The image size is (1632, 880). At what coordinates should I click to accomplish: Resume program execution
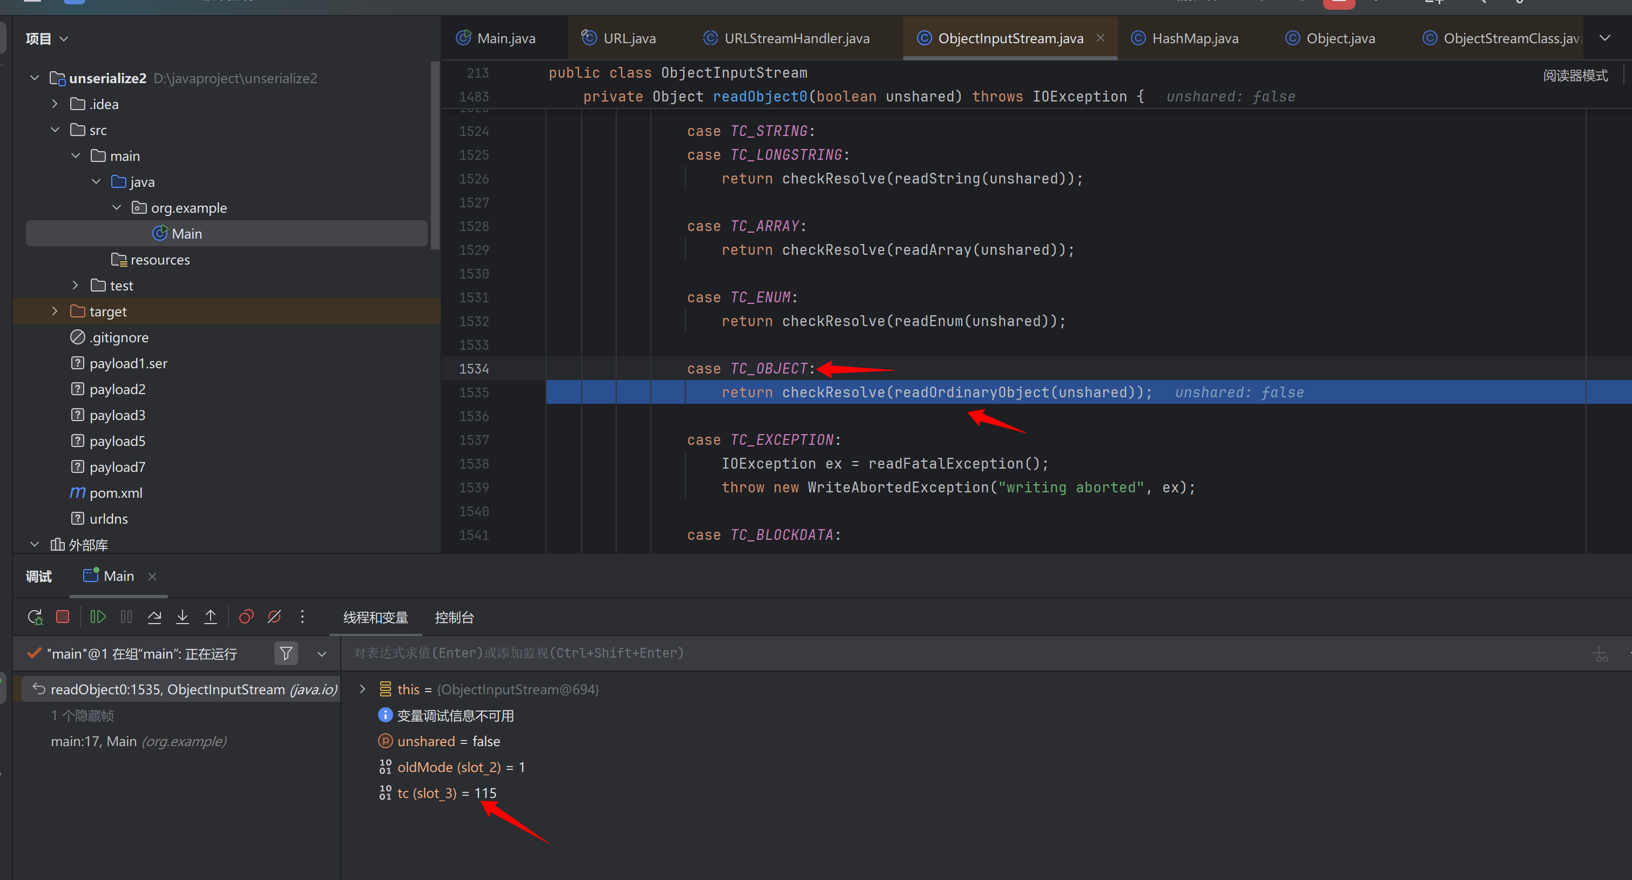(x=98, y=617)
